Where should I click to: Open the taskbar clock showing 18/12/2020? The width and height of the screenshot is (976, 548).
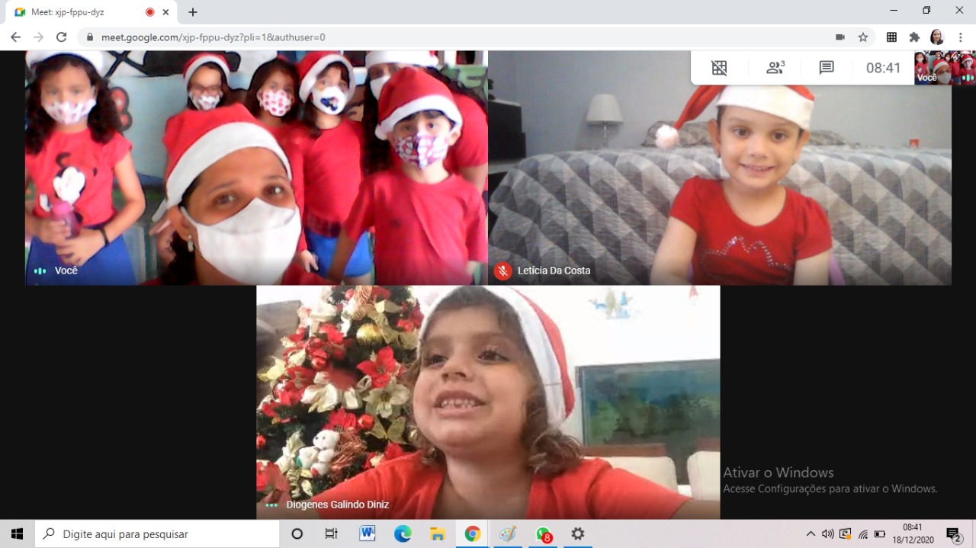[913, 534]
